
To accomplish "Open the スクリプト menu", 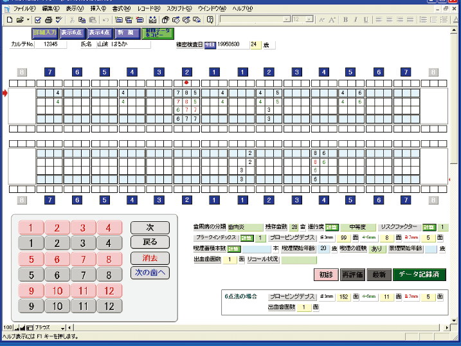I will (179, 10).
